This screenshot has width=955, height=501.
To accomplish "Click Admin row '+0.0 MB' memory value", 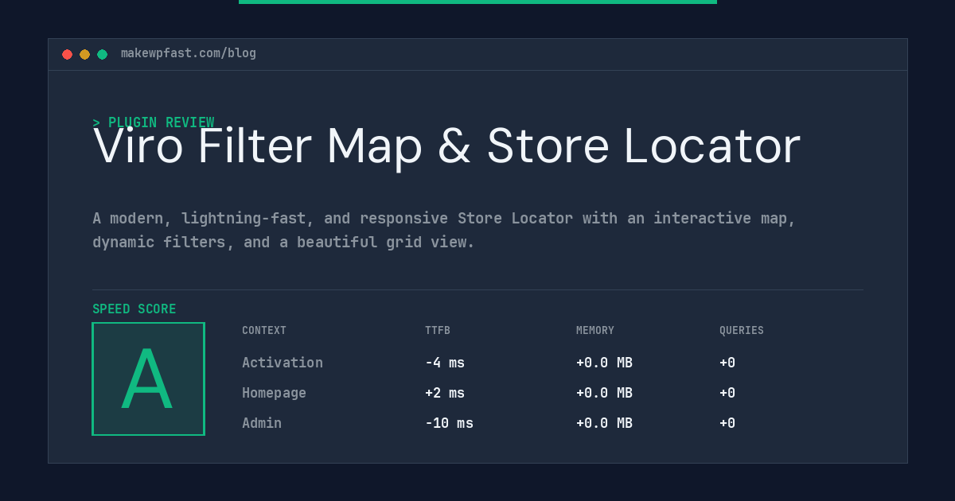I will coord(604,423).
